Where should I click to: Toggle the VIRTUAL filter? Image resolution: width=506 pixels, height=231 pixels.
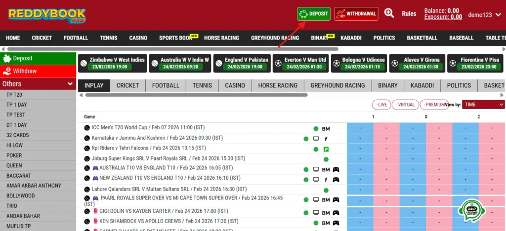[406, 105]
